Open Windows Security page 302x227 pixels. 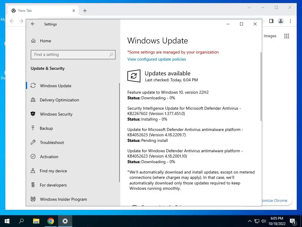[x=56, y=114]
